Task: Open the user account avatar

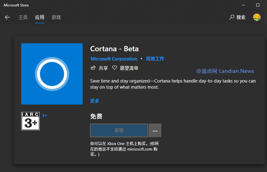Action: tap(257, 17)
